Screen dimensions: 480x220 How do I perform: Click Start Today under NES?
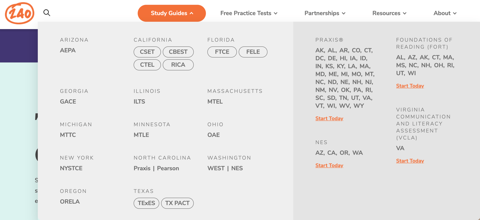pyautogui.click(x=329, y=165)
